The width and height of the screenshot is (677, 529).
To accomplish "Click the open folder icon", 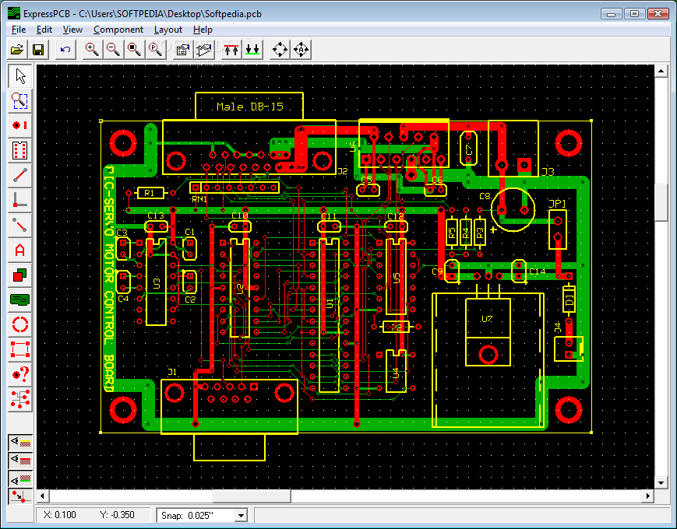I will [x=17, y=50].
